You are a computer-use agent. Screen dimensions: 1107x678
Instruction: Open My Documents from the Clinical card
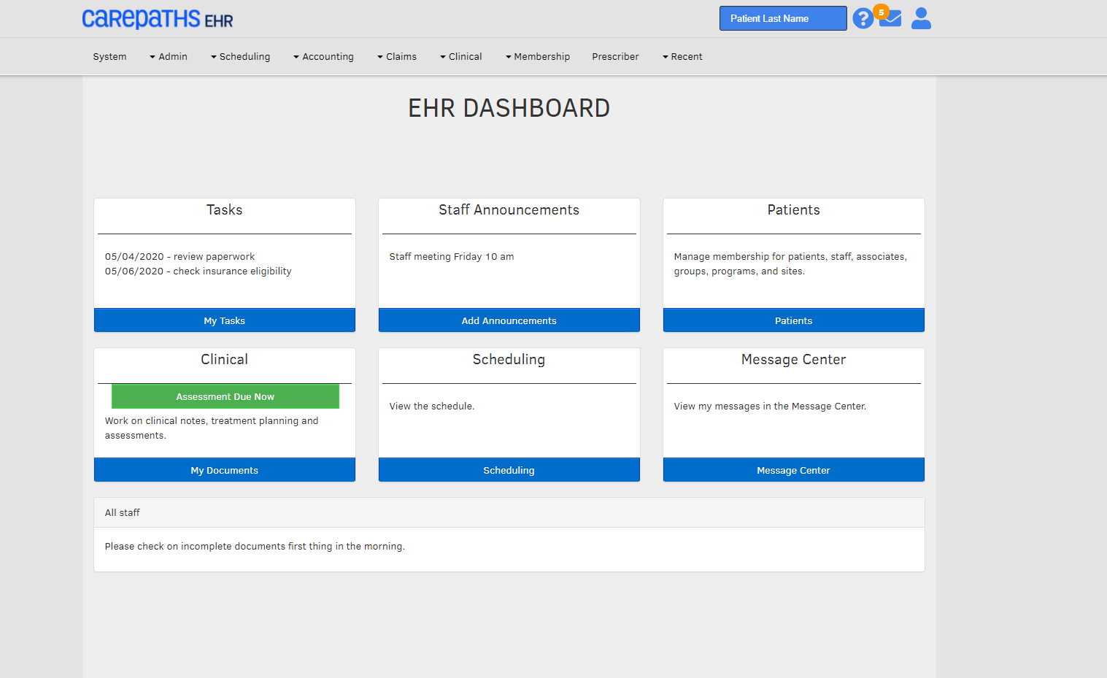[x=224, y=469]
